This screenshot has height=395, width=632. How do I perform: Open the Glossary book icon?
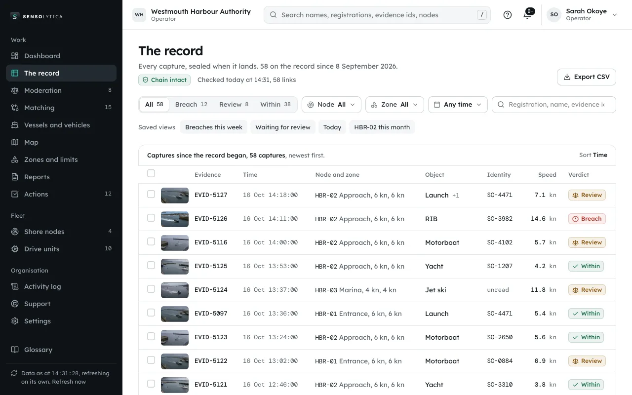(15, 350)
